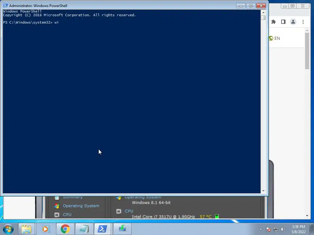Screen dimensions: 314x235
Task: Close the PowerShell window
Action: click(261, 6)
